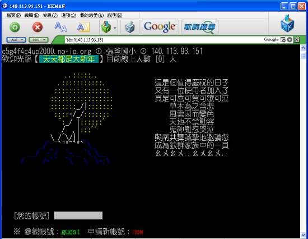Expand the green dropdown below toolbar

(39, 40)
